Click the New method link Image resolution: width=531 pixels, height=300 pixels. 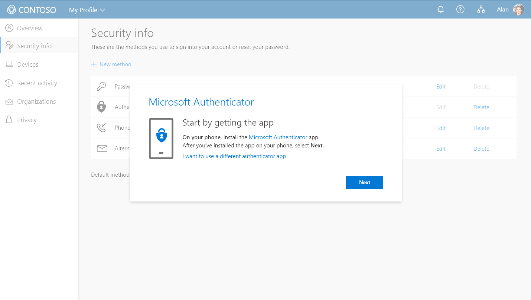pyautogui.click(x=115, y=64)
